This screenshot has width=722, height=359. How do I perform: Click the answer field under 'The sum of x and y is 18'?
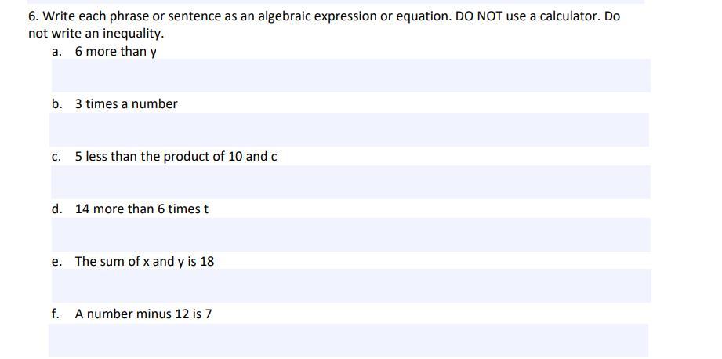pos(350,286)
